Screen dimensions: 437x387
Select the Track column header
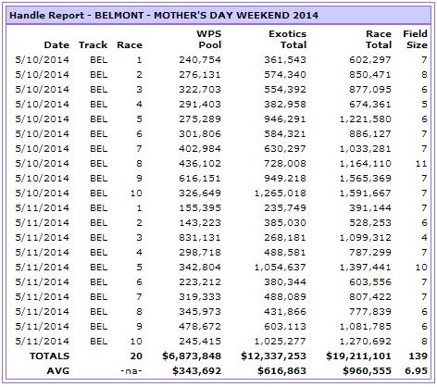(93, 45)
